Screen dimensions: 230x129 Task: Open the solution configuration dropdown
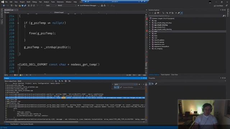[x=51, y=6]
